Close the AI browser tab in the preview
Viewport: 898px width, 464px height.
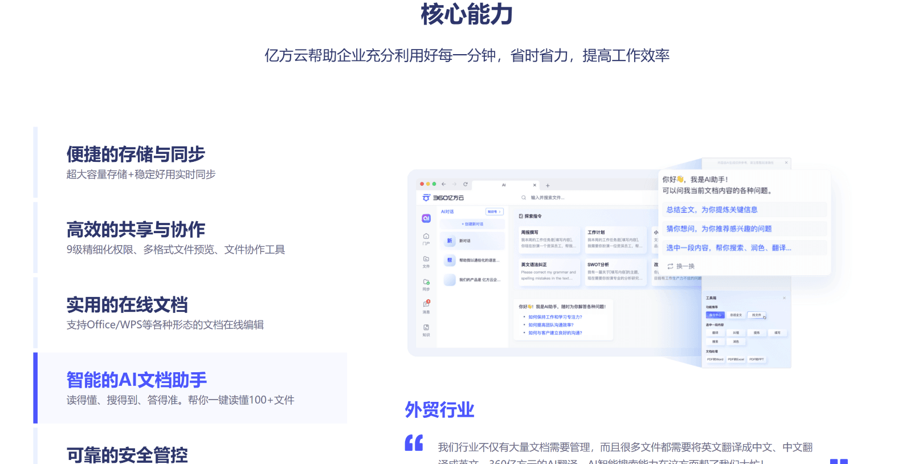534,185
